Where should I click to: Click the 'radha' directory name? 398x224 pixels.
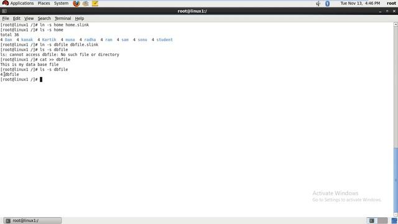[x=90, y=40]
